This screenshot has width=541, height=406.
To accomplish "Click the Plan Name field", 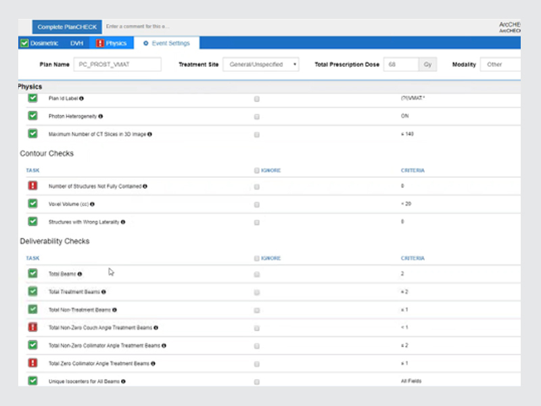I will 117,64.
